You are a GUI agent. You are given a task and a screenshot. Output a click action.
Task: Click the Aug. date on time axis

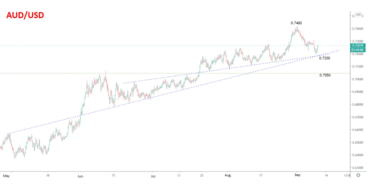(228, 175)
